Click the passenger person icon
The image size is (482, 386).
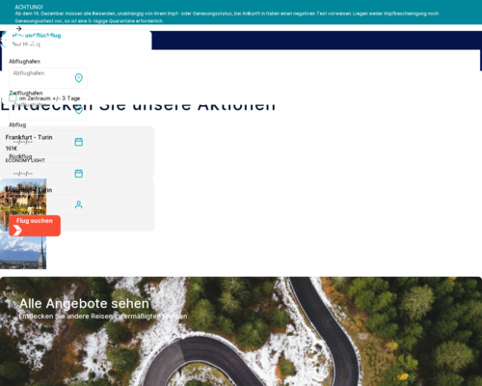tap(79, 205)
